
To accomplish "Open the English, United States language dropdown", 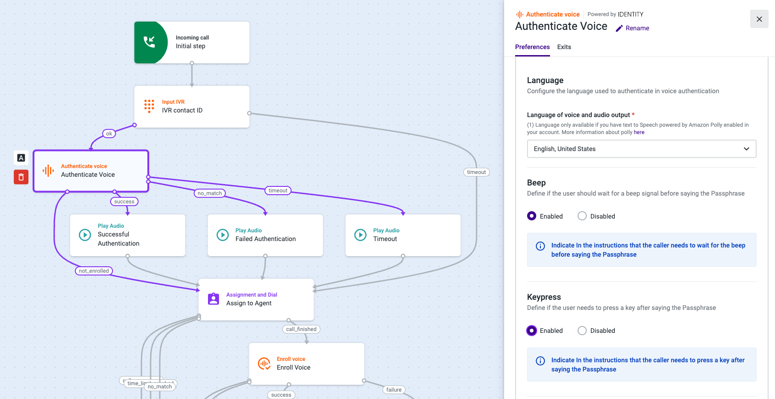I will tap(641, 149).
